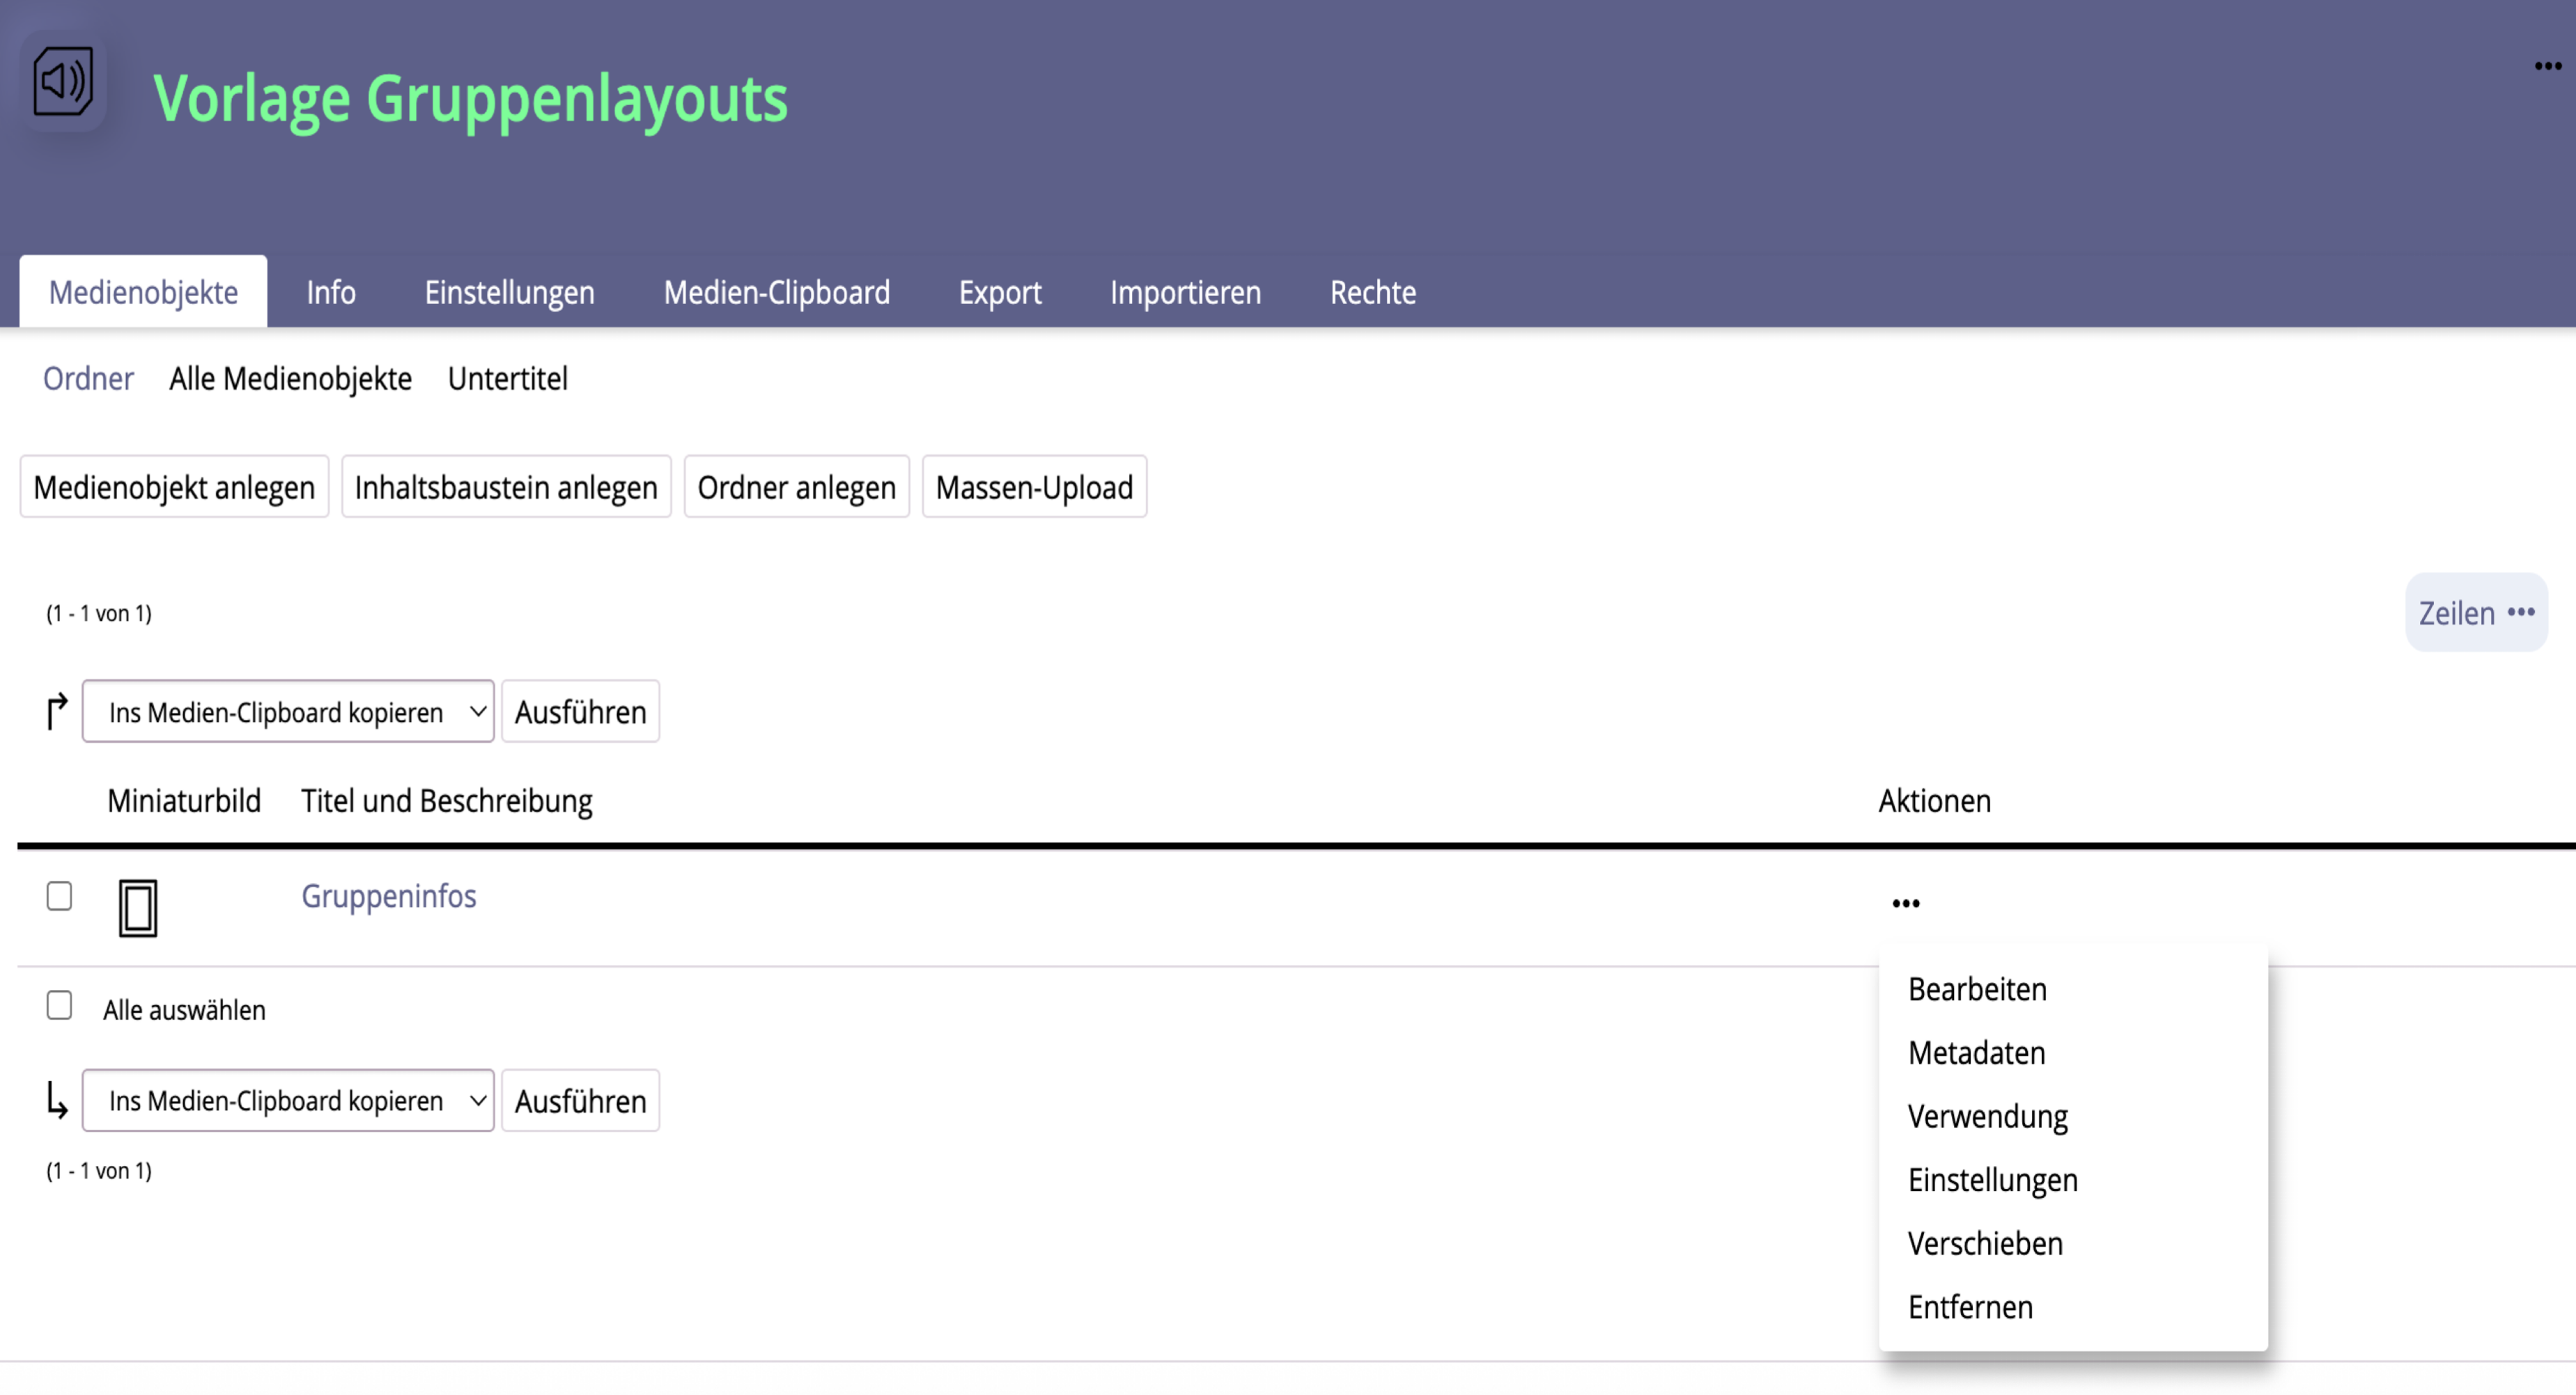Check the Gruppeninfos row checkbox

click(59, 897)
